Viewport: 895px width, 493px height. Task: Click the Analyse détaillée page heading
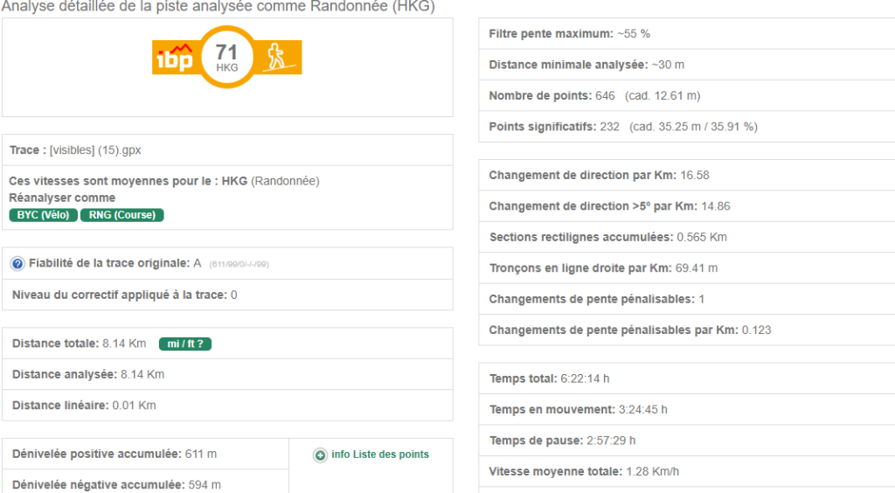click(x=219, y=7)
